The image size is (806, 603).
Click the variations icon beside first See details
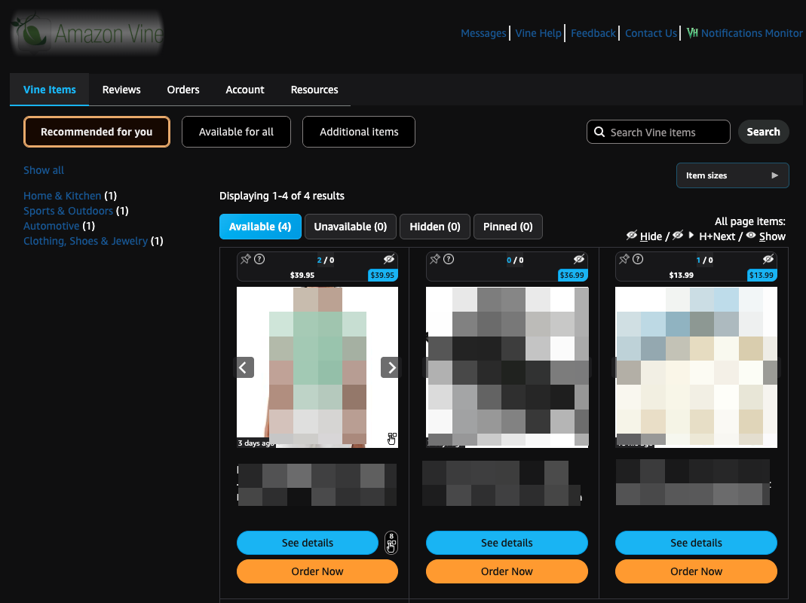(391, 543)
